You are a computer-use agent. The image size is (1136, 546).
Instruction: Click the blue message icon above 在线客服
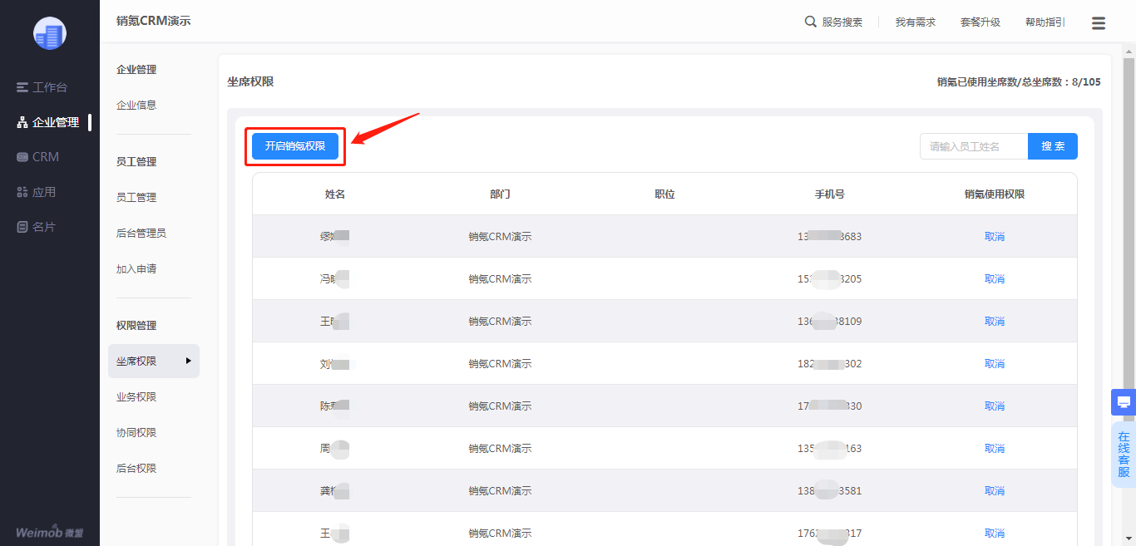[1124, 402]
